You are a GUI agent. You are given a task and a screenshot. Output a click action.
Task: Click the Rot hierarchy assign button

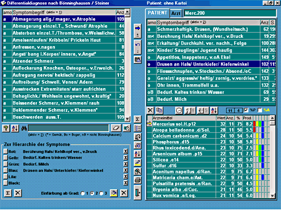point(6,151)
